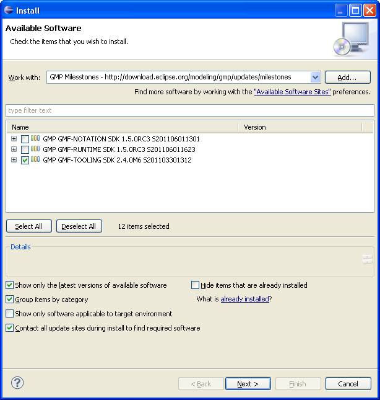
Task: Uncheck the GMP GMF-TOOLING SDK checkbox
Action: click(25, 160)
